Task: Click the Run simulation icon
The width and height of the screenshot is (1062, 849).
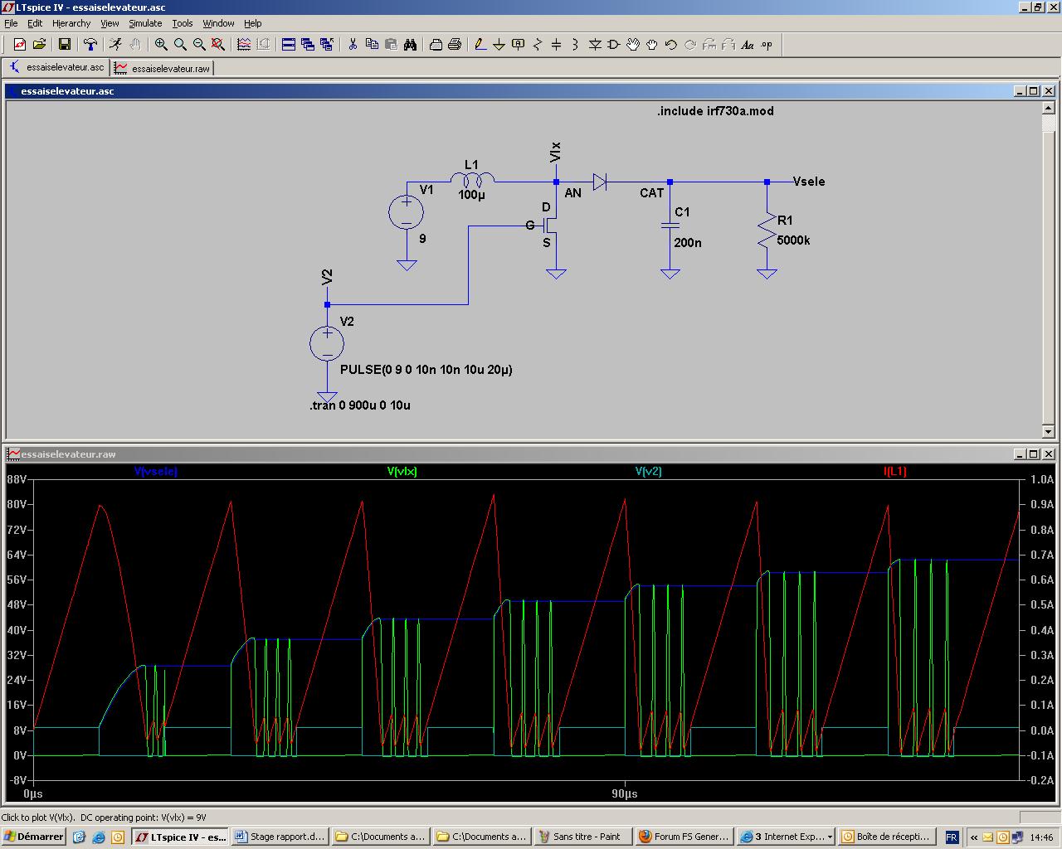Action: tap(115, 45)
